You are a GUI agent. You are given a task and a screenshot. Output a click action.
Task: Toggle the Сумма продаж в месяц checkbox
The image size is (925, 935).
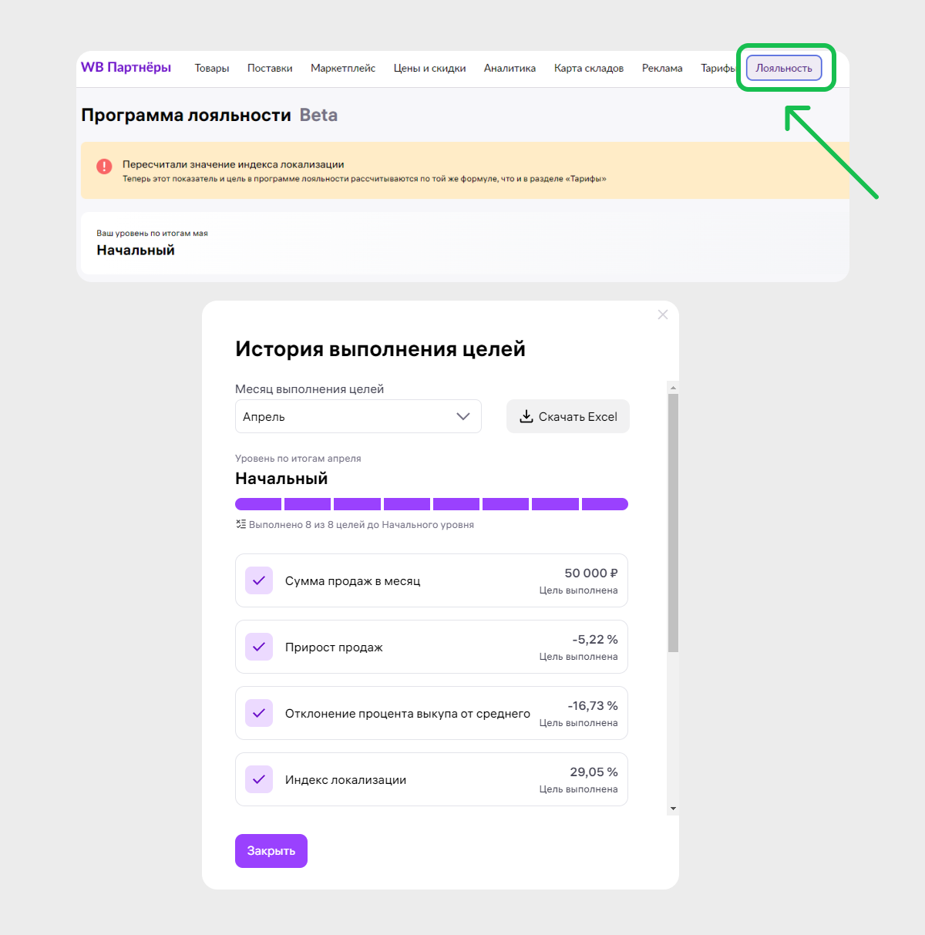(x=259, y=580)
